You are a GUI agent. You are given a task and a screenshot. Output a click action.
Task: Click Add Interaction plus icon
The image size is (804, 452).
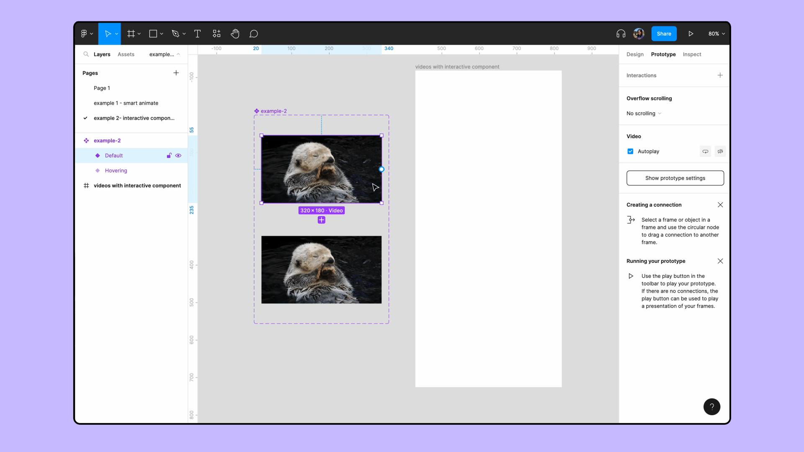click(x=720, y=75)
